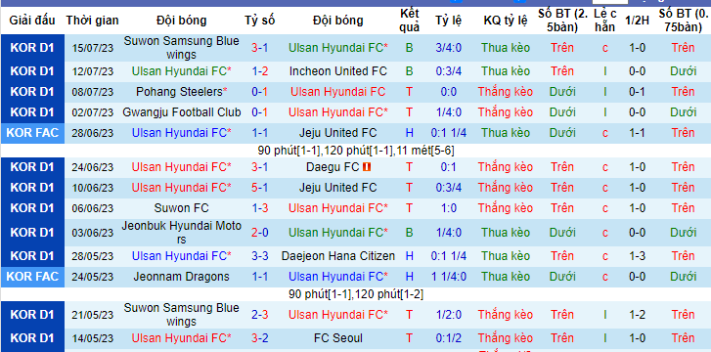This screenshot has width=711, height=352.
Task: Click the red card icon beside Daegu FC
Action: 367,167
